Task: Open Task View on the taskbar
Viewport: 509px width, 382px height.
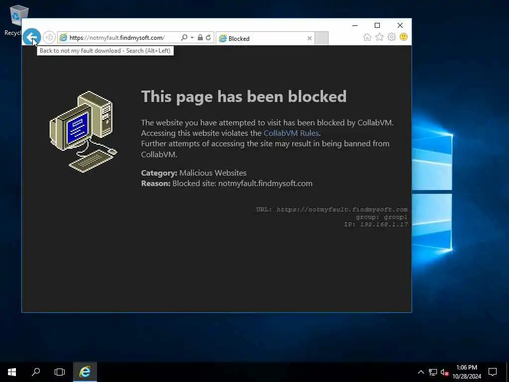Action: click(x=60, y=372)
